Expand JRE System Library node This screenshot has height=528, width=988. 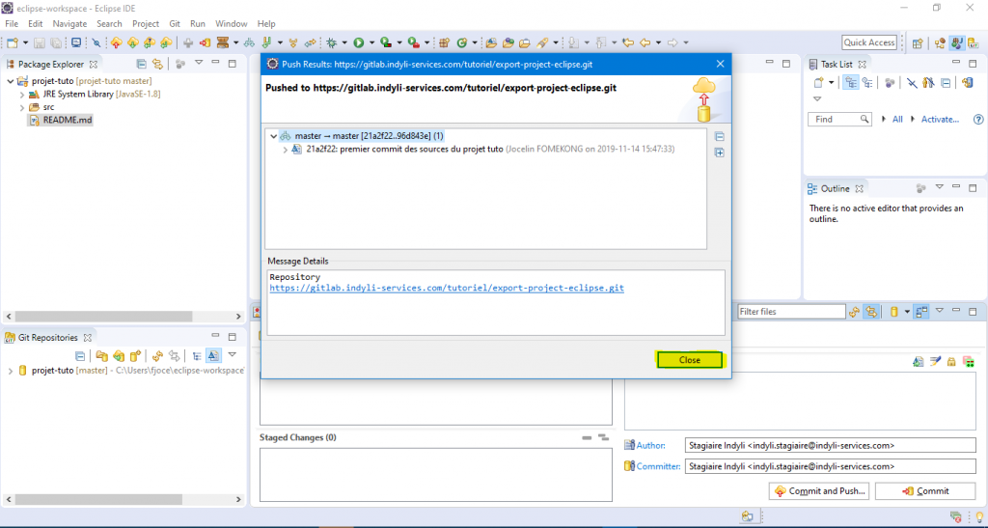(x=22, y=95)
